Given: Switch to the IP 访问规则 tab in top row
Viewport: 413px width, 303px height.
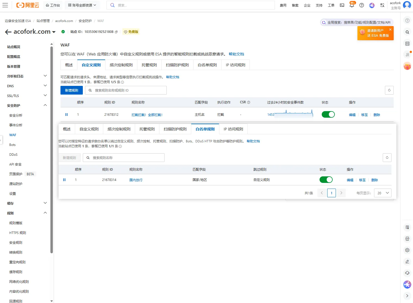Looking at the screenshot, I should click(x=235, y=65).
